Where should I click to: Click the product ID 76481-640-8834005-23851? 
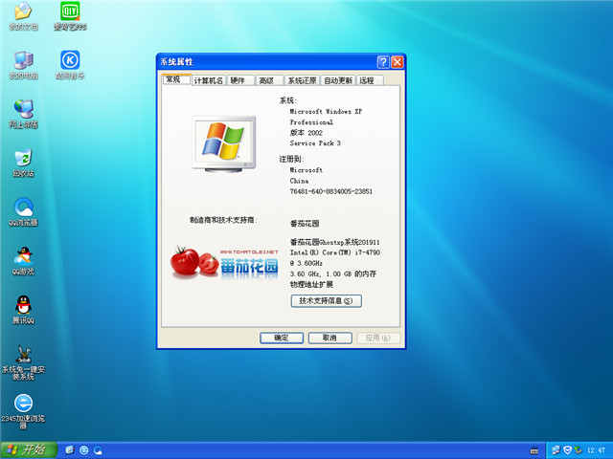pos(330,191)
